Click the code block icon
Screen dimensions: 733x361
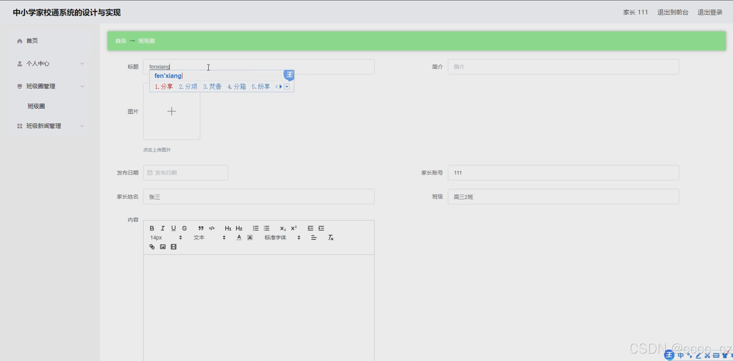coord(212,228)
